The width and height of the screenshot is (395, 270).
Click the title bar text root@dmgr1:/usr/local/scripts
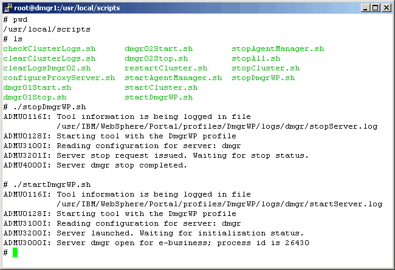(67, 8)
